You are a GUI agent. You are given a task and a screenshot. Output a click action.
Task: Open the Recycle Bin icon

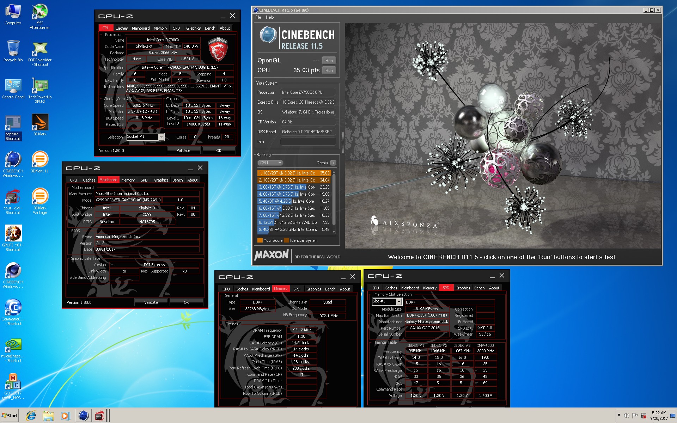click(x=13, y=51)
